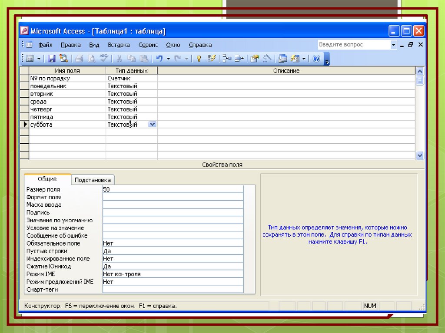The height and width of the screenshot is (333, 445).
Task: Open the dropdown arrow next to Undo
Action: [168, 58]
